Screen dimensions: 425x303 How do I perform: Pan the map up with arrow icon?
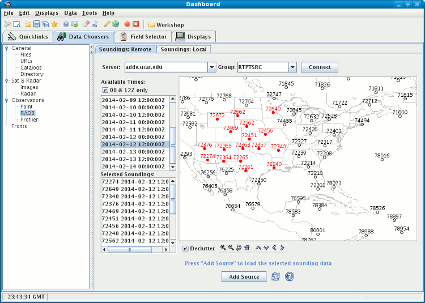[258, 248]
